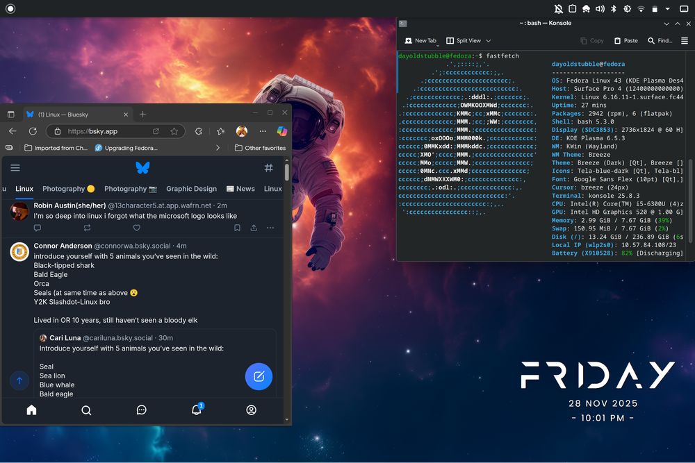Screen dimensions: 695x463
Task: Open site in app icon in address bar
Action: tap(156, 131)
